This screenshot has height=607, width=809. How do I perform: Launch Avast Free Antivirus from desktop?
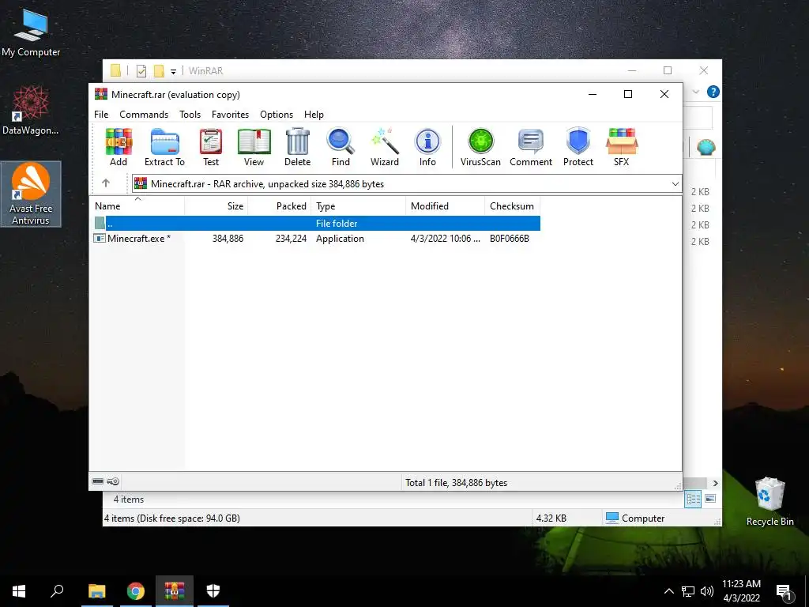click(x=31, y=194)
